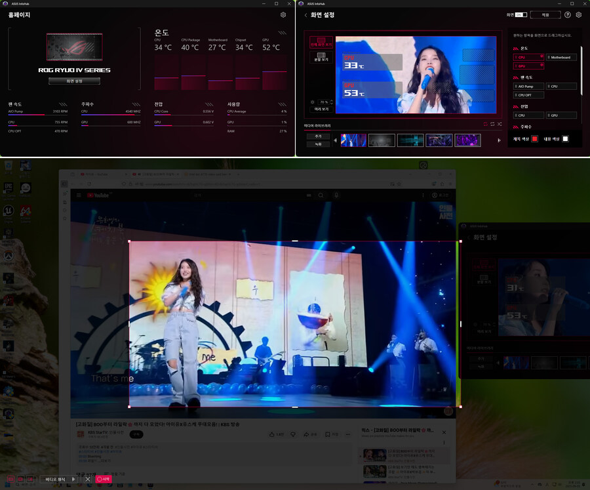Open the red 제목 색상 color swatch
Viewport: 590px width, 490px height.
coord(534,138)
